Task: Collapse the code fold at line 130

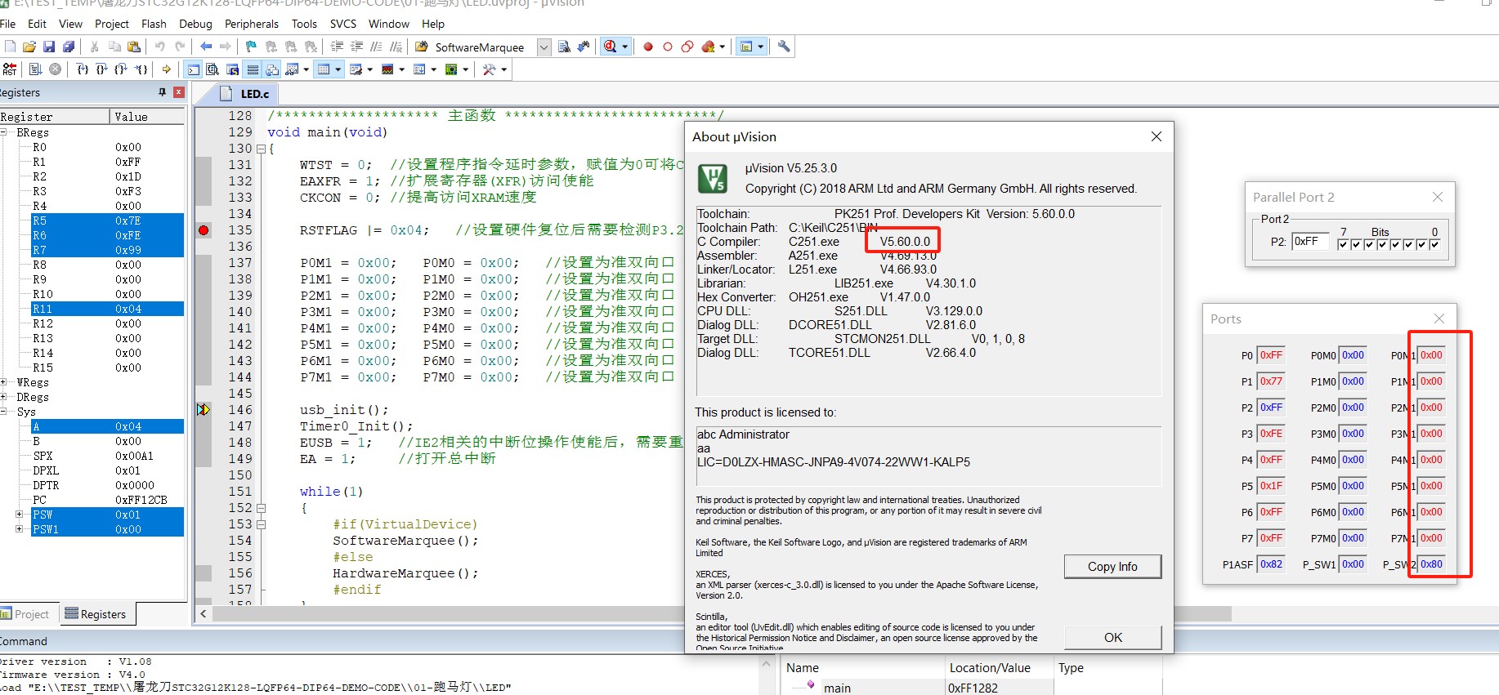Action: click(x=261, y=149)
